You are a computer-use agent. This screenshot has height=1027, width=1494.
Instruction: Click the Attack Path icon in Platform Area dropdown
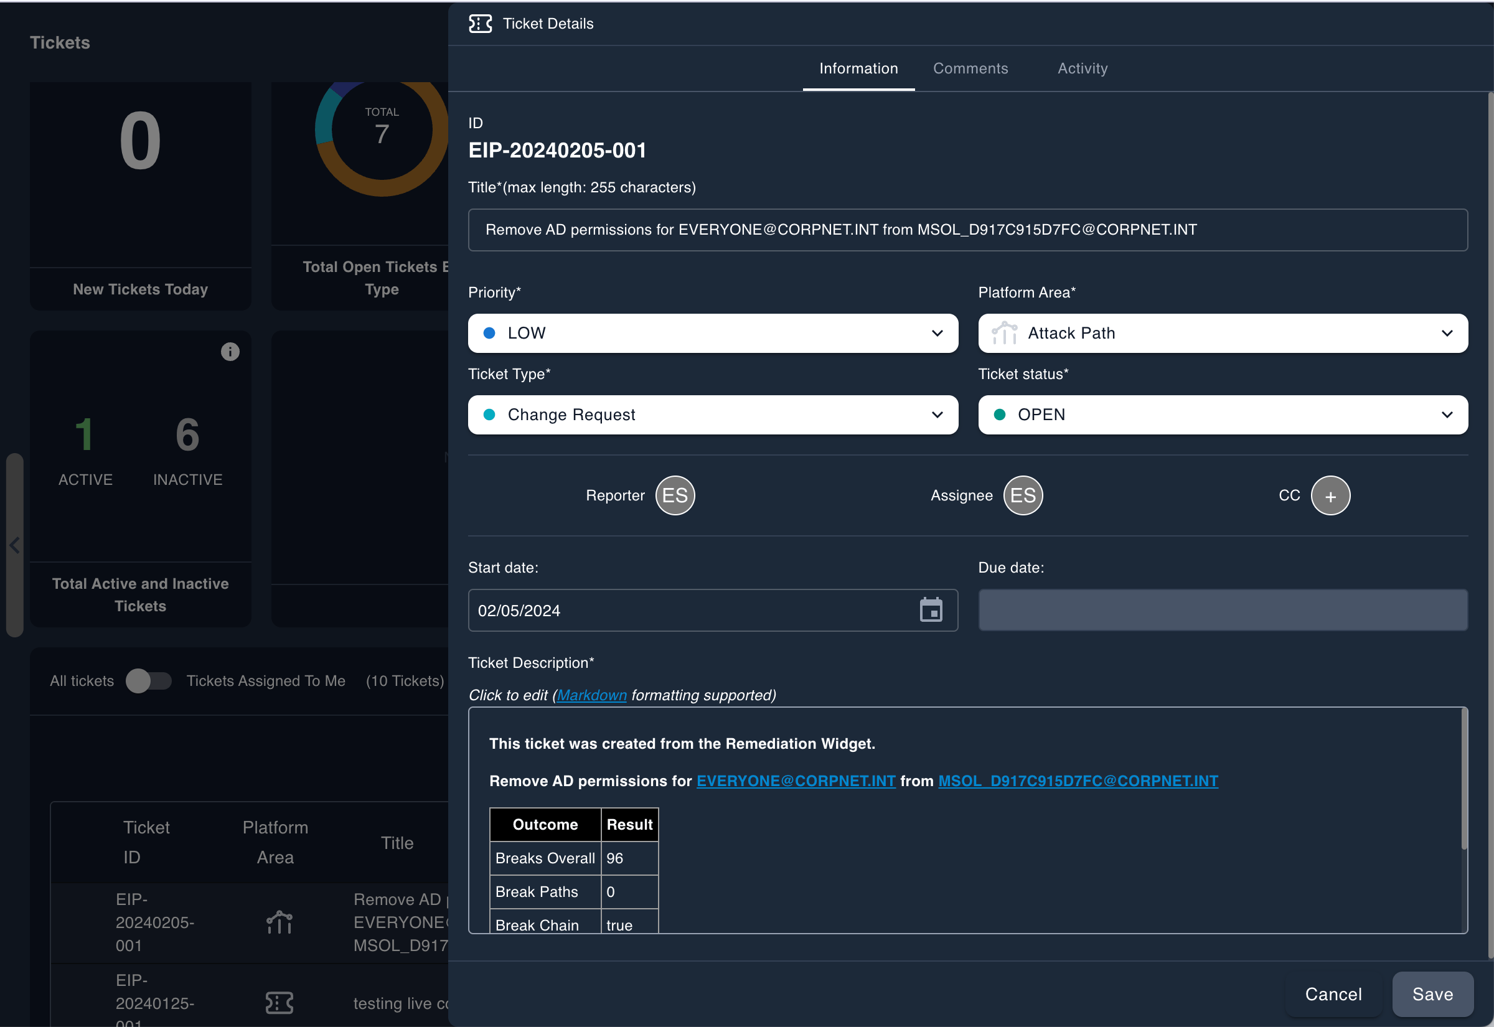1003,334
